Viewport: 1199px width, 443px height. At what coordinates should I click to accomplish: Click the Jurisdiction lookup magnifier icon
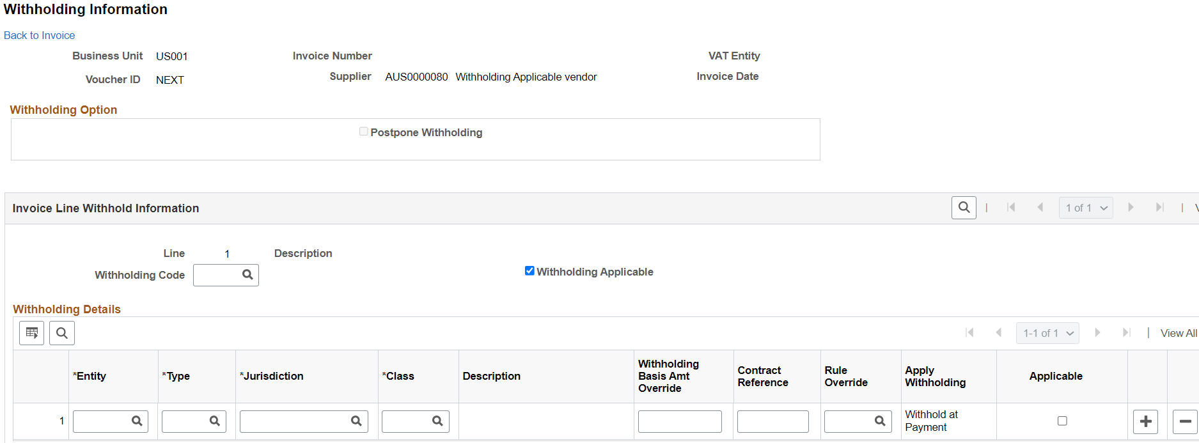(x=356, y=421)
